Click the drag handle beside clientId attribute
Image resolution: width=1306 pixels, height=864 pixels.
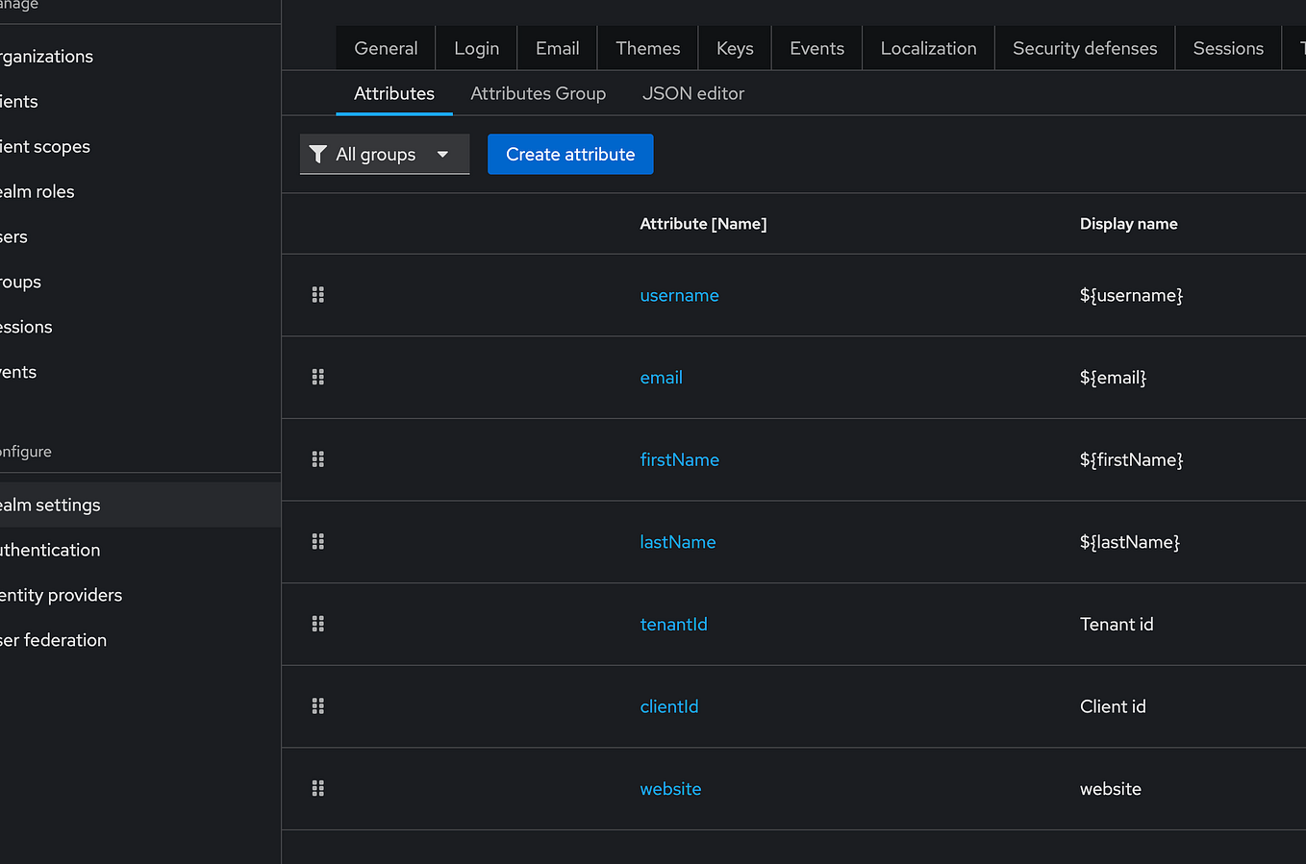tap(318, 705)
